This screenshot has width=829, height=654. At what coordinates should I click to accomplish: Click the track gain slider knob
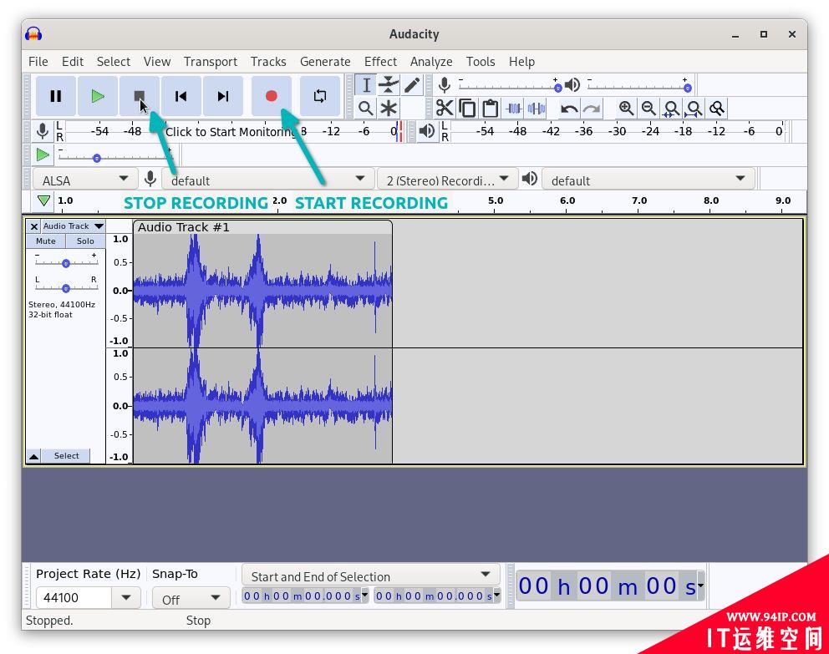[x=65, y=263]
